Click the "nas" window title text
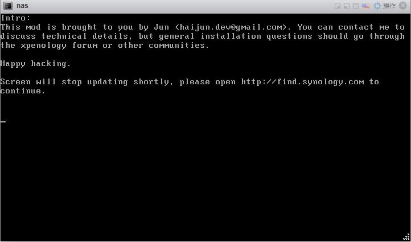This screenshot has width=411, height=242. [x=22, y=6]
